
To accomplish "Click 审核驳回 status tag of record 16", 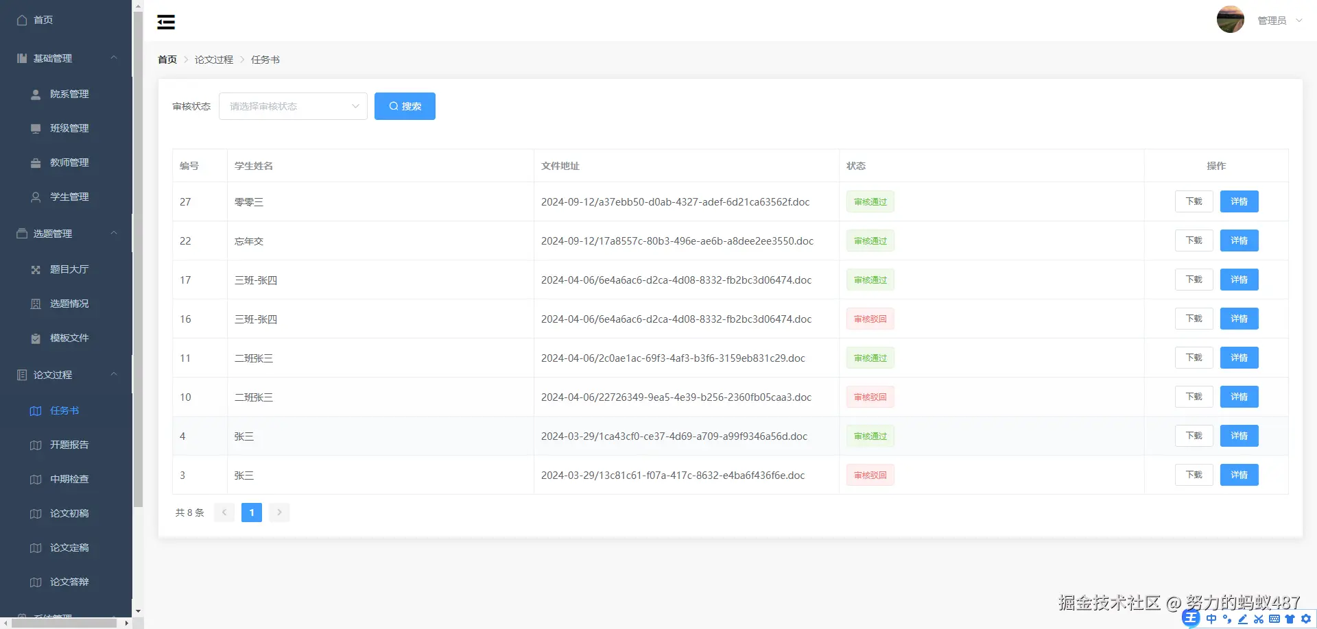I will pos(870,319).
